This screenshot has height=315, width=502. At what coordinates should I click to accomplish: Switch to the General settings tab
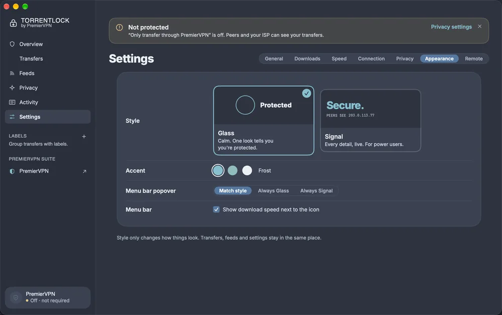coord(274,59)
